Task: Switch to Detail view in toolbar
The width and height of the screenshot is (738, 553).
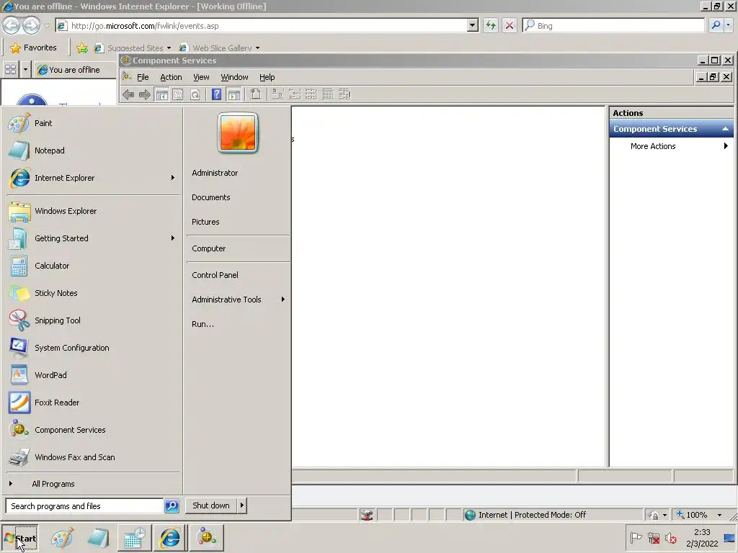Action: [x=328, y=94]
